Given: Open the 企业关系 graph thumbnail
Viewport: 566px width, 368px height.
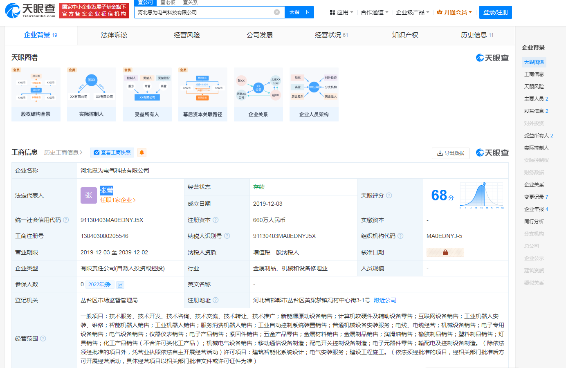Looking at the screenshot, I should 258,94.
